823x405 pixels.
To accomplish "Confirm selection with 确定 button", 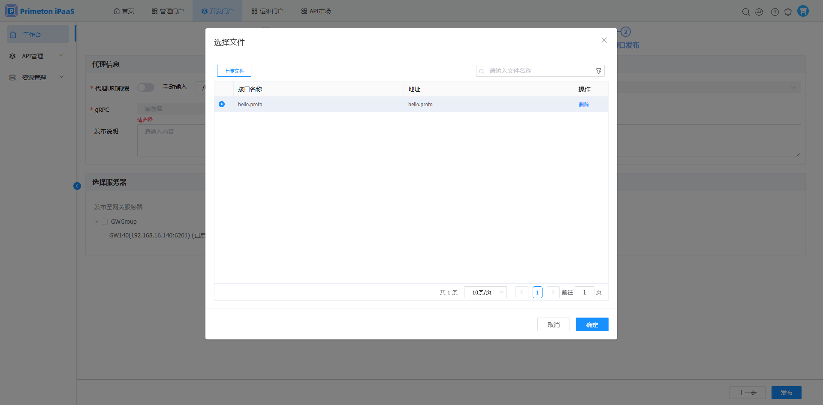I will (x=592, y=324).
